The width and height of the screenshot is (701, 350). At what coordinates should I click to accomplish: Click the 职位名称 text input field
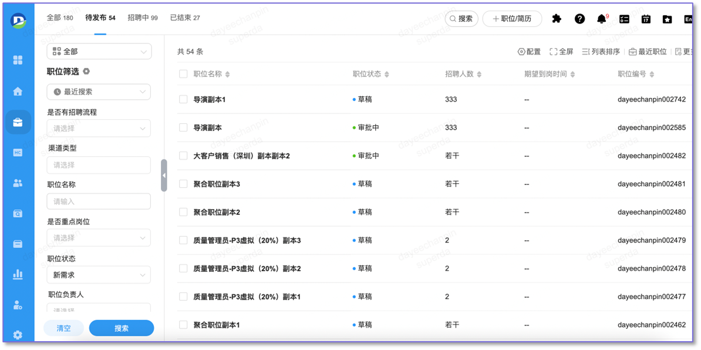(x=99, y=201)
